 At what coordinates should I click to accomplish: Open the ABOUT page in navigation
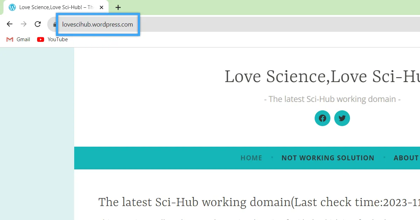pyautogui.click(x=406, y=158)
